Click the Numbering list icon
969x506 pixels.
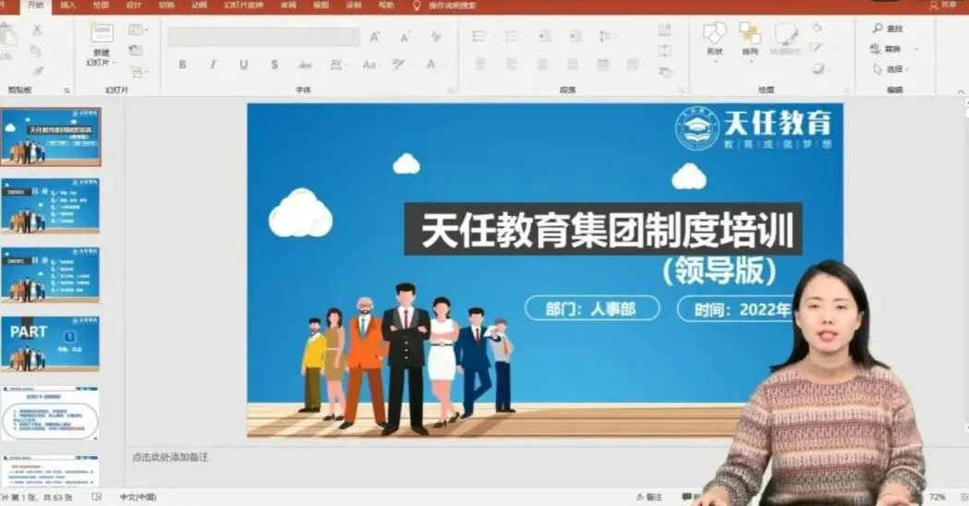[513, 36]
